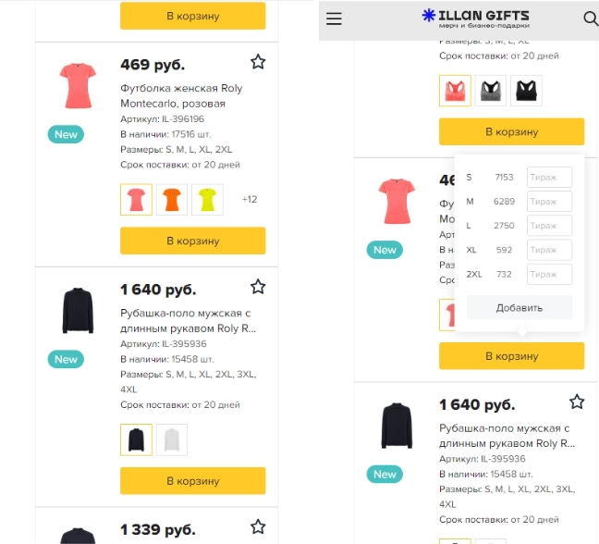Star the 1 640 руб. polo in right panel
599x544 pixels.
pyautogui.click(x=577, y=402)
